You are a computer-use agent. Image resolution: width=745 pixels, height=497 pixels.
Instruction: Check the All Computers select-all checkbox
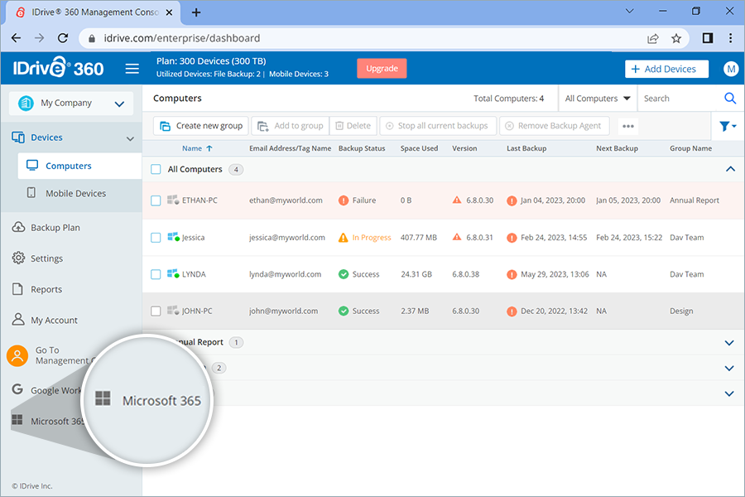click(155, 168)
